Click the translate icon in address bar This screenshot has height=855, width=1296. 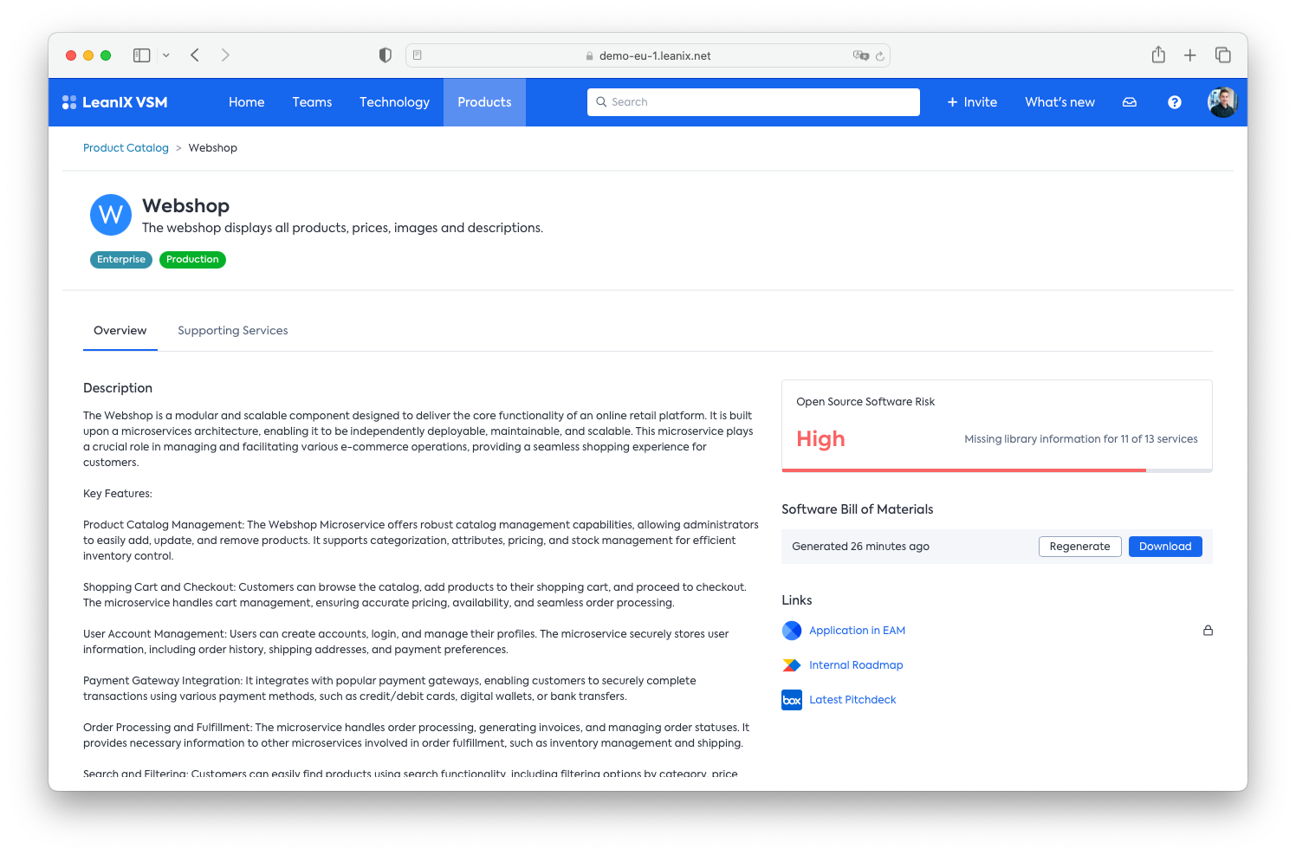(860, 55)
